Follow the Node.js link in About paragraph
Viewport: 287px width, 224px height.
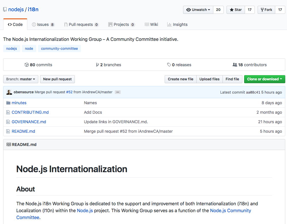click(x=85, y=210)
